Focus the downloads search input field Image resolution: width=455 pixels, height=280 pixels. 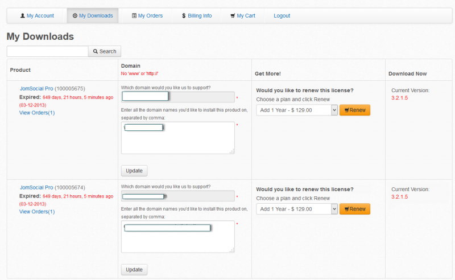48,51
